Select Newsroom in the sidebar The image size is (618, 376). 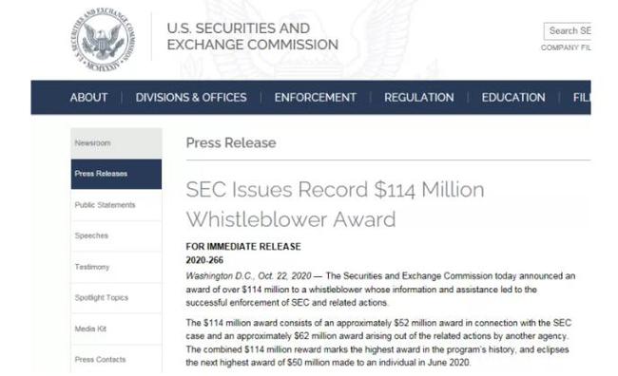pyautogui.click(x=116, y=143)
